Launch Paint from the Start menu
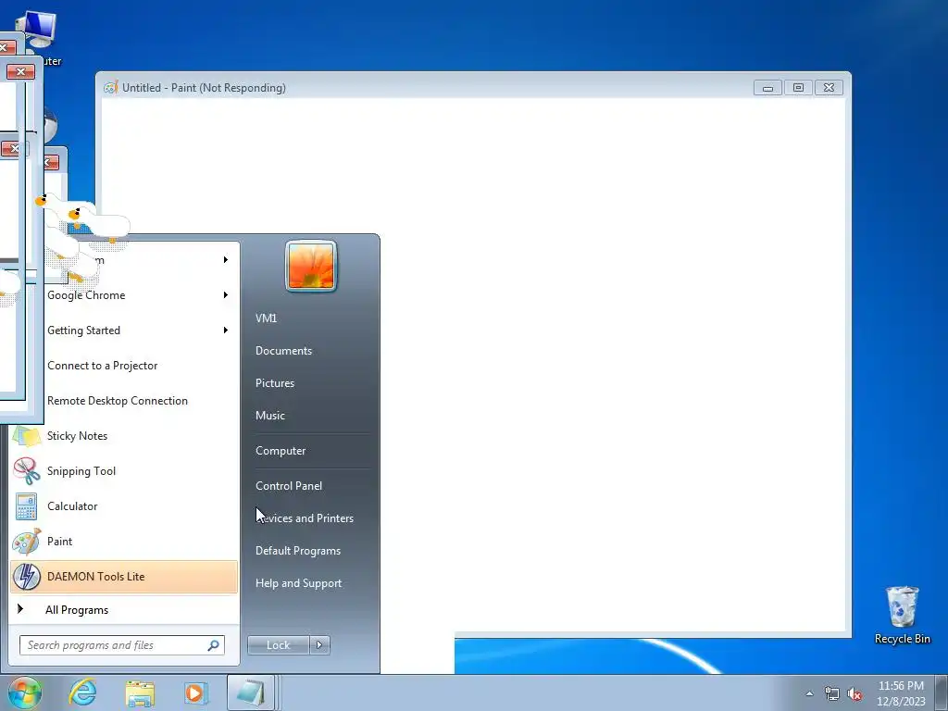The height and width of the screenshot is (711, 948). point(124,541)
